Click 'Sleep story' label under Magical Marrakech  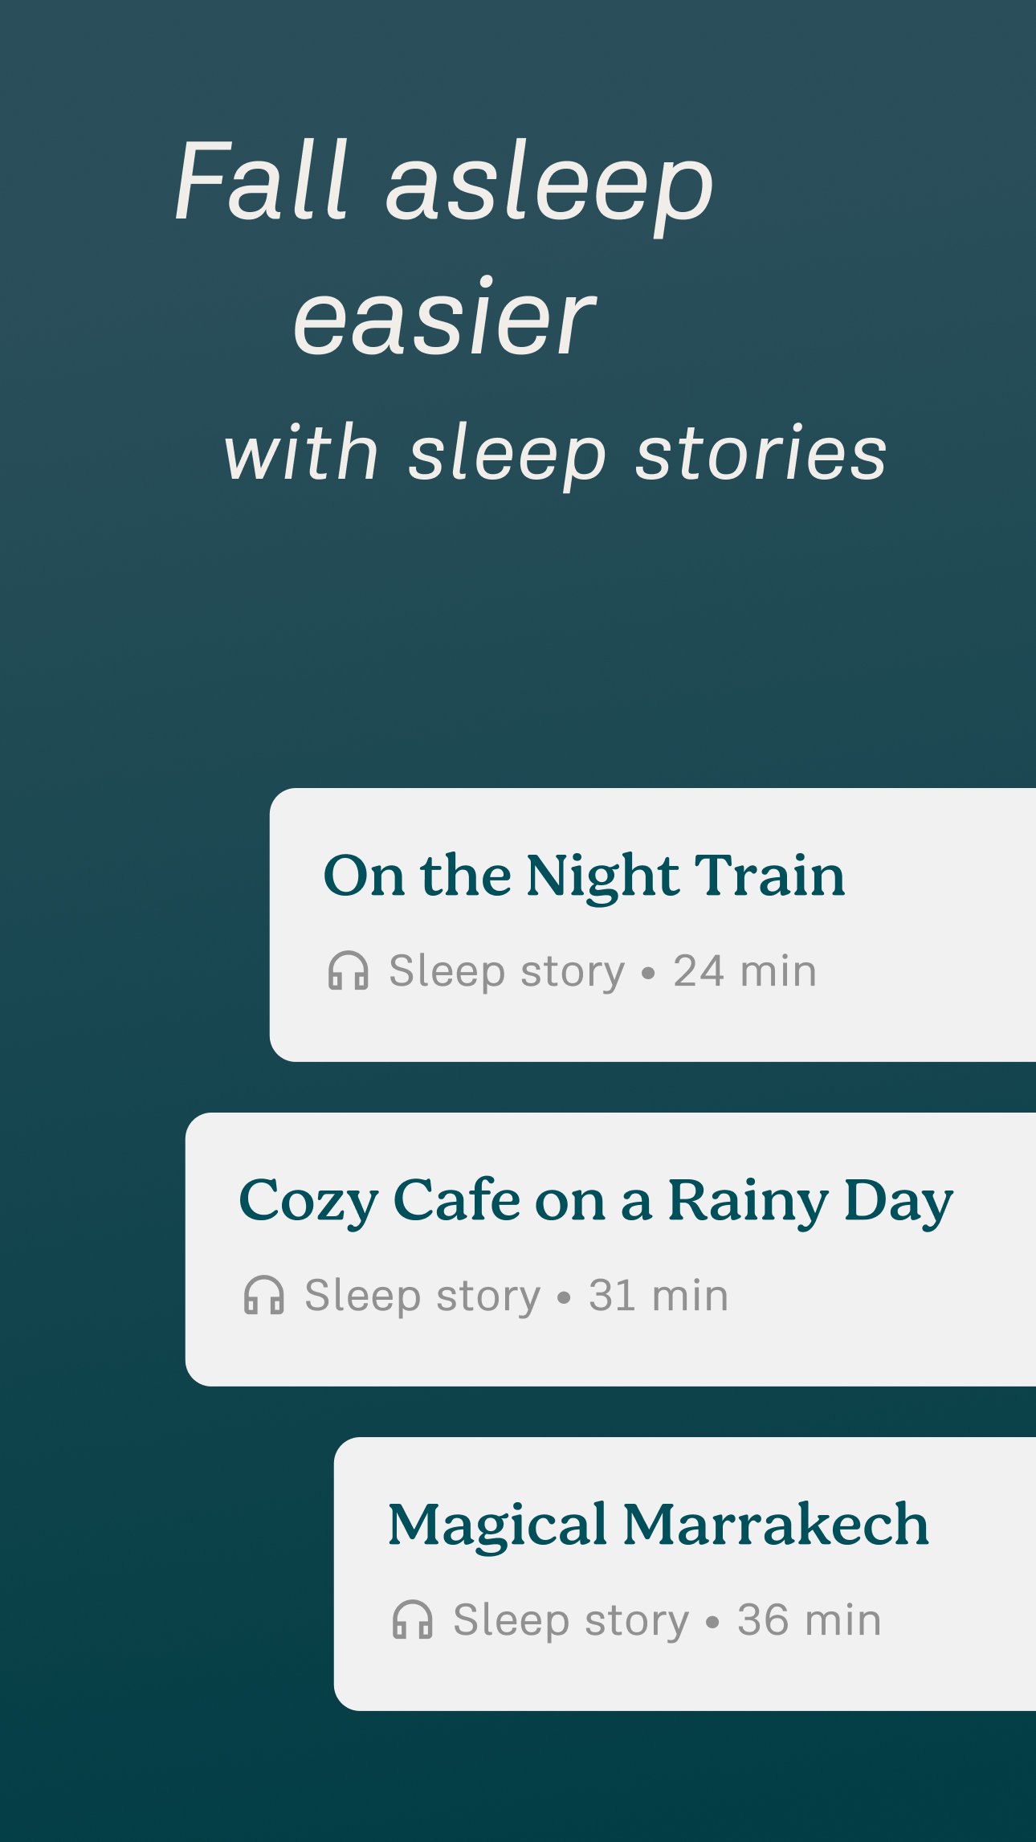(571, 1620)
